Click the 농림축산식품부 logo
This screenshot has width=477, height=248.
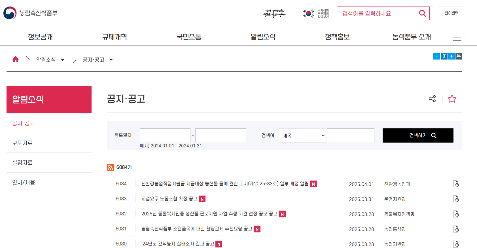tap(30, 13)
